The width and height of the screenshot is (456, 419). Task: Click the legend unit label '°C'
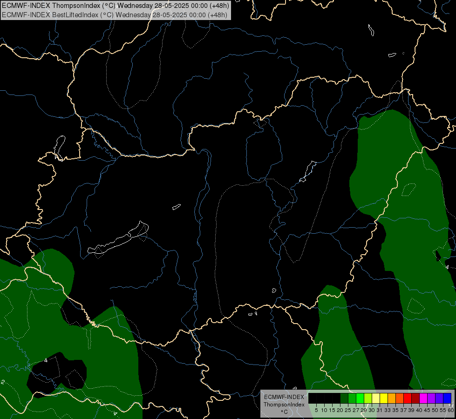pyautogui.click(x=285, y=412)
